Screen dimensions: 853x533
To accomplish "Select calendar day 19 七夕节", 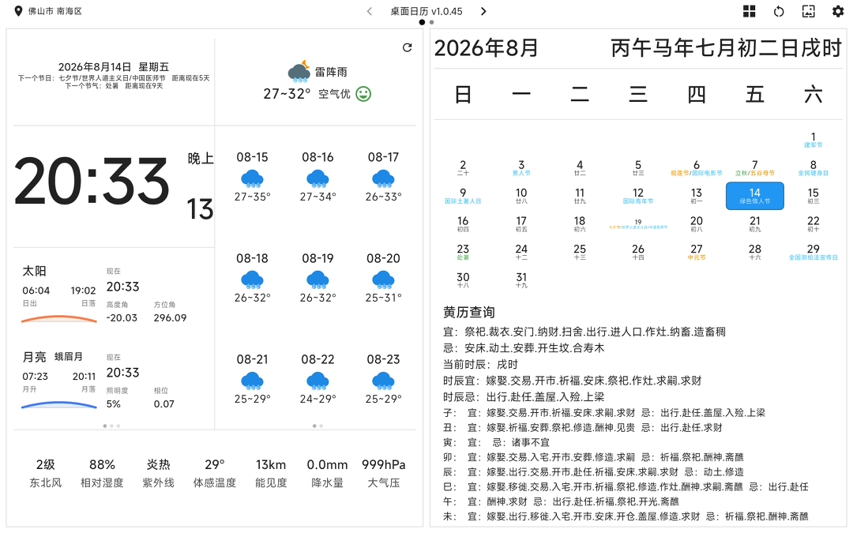I will click(637, 224).
